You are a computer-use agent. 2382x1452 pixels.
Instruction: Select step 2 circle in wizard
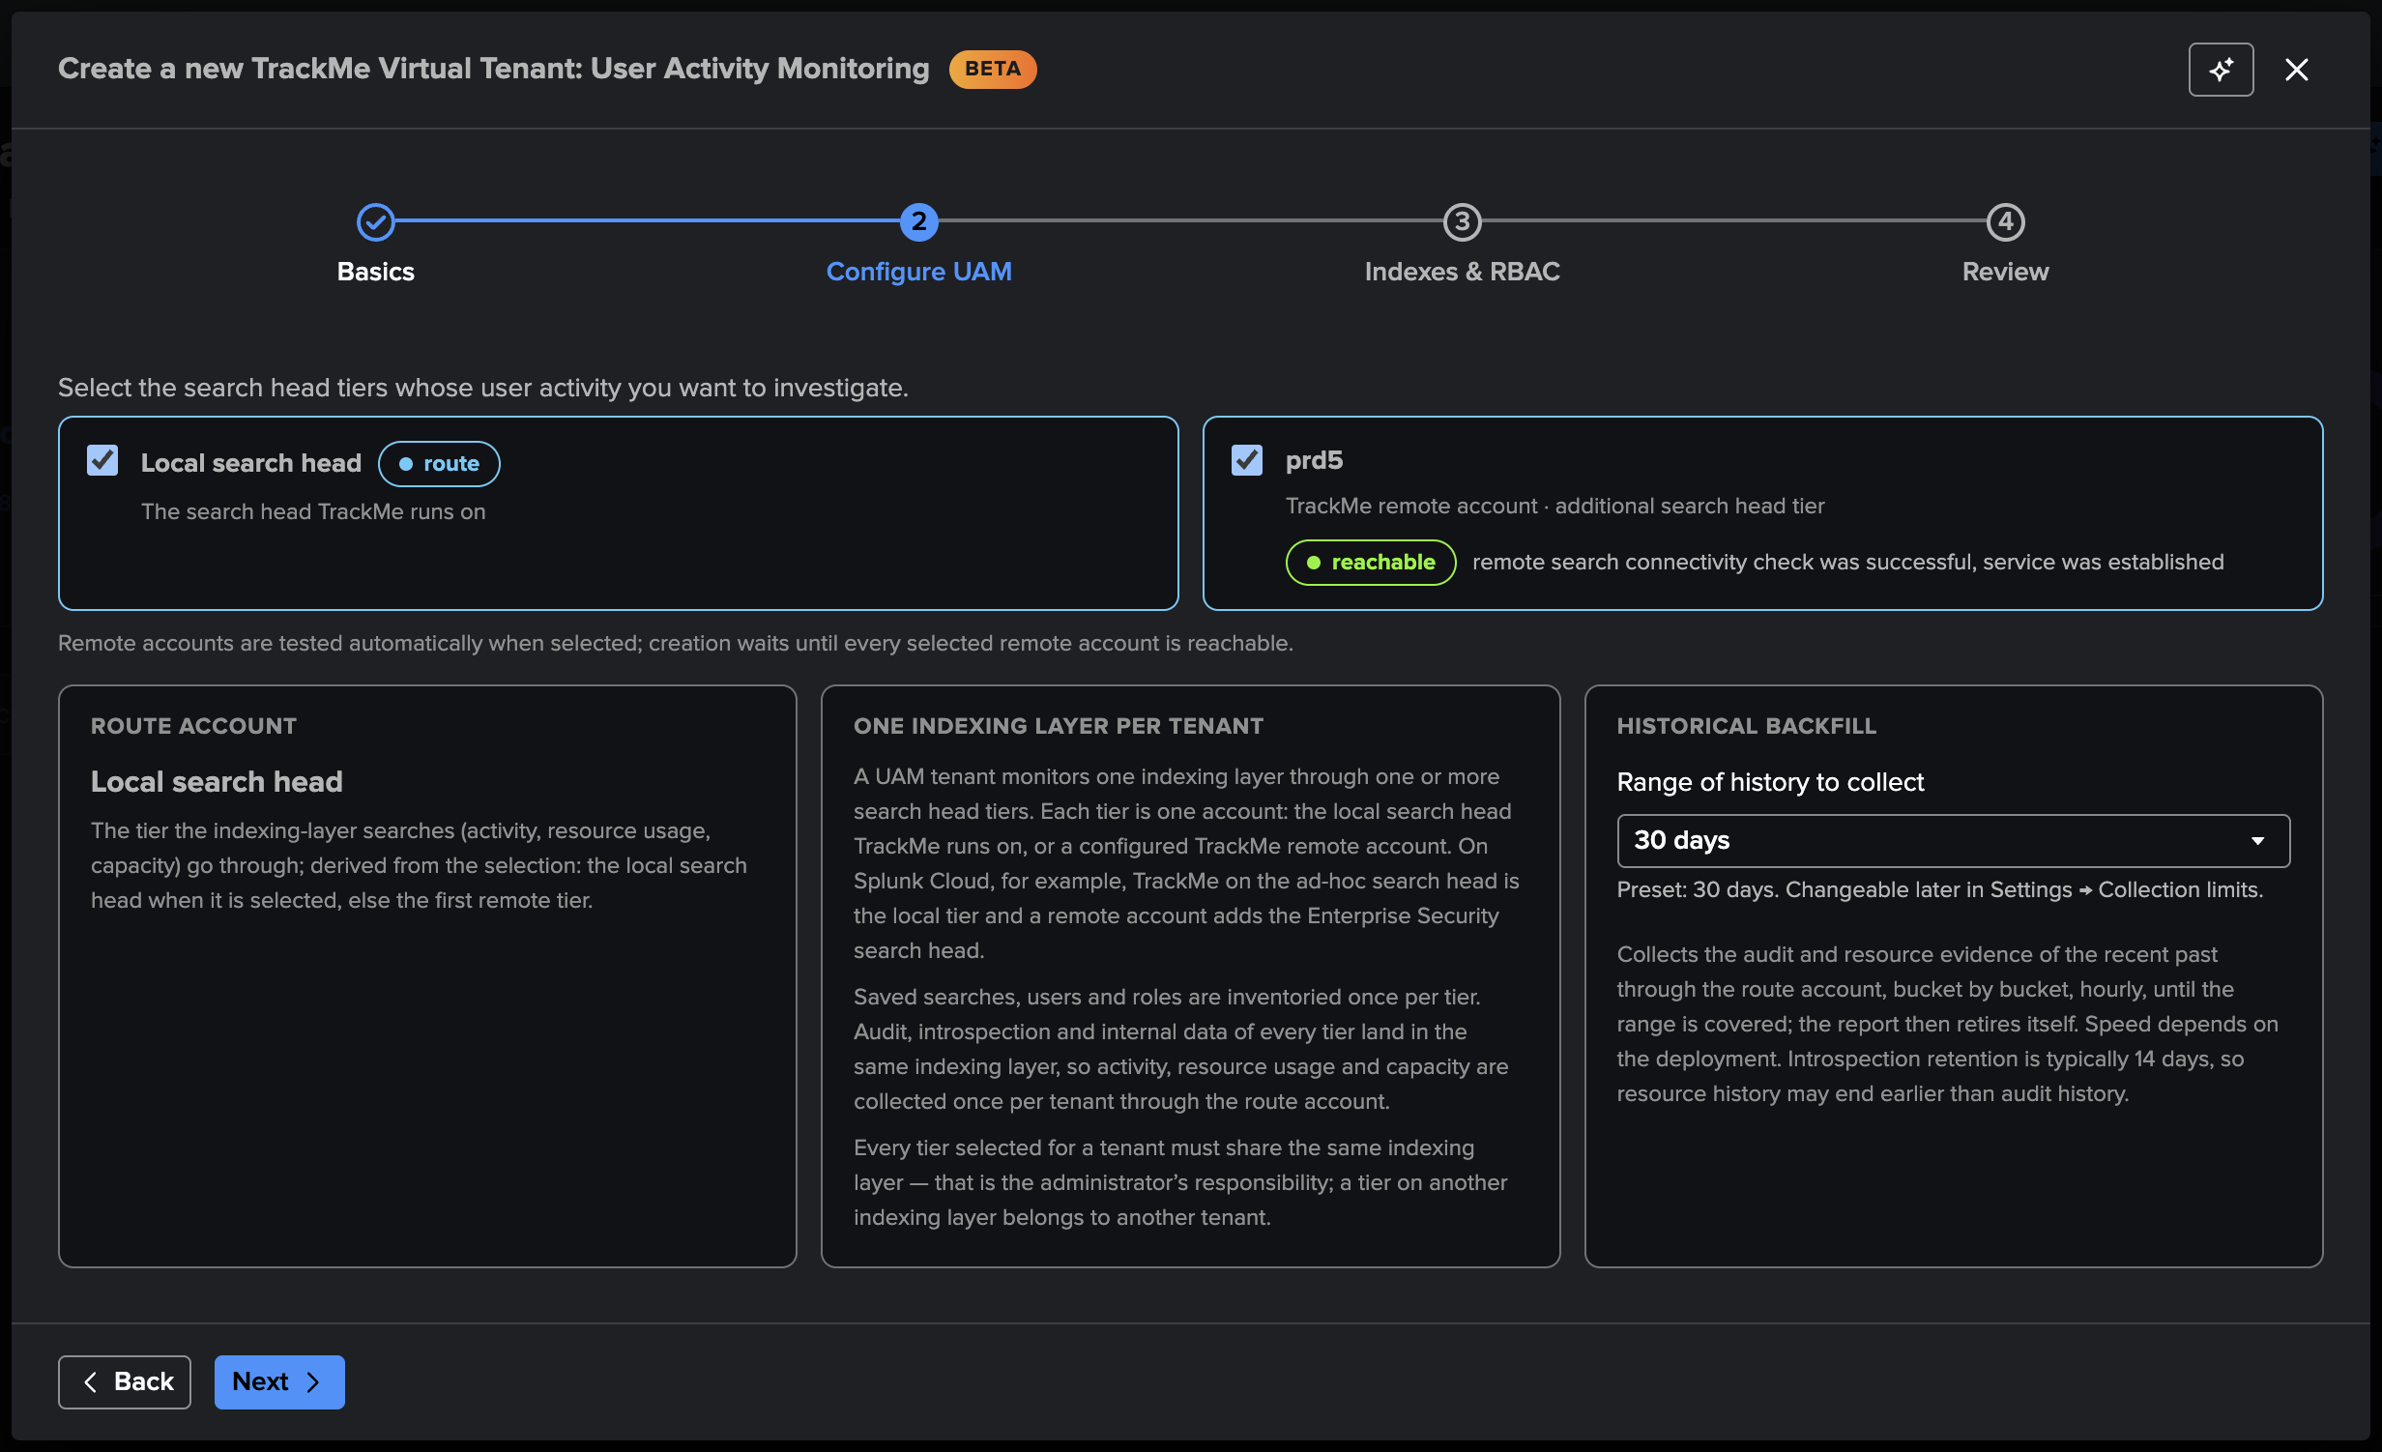tap(919, 222)
